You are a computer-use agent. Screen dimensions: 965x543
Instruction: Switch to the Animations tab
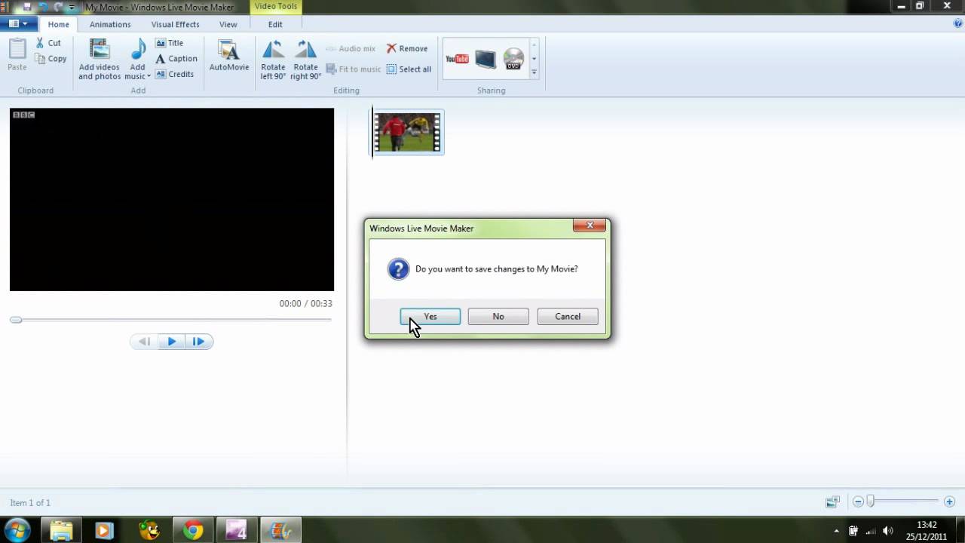(x=110, y=24)
